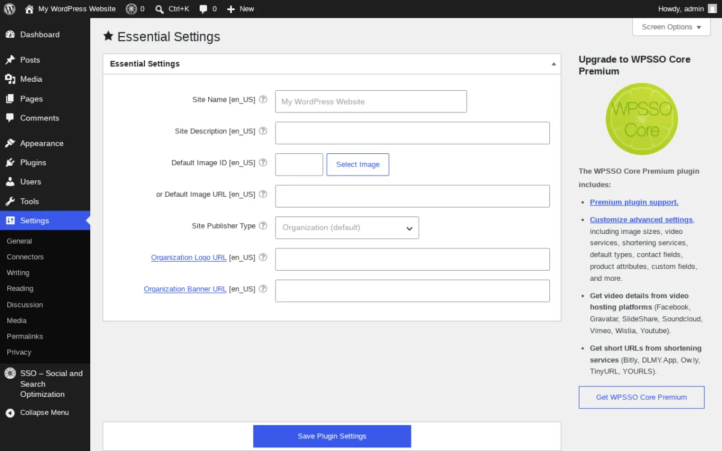This screenshot has height=451, width=722.
Task: Click the Collapse Menu arrow icon
Action: tap(10, 413)
